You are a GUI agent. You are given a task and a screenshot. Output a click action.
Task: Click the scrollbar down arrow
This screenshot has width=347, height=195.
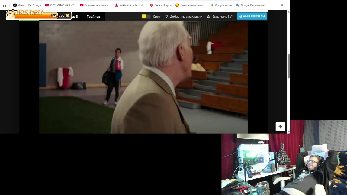(288, 132)
